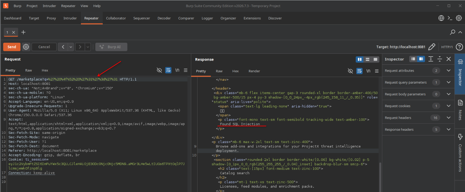Expand Request query parameters section
Viewport: 465px width, 192px height.
pyautogui.click(x=418, y=82)
